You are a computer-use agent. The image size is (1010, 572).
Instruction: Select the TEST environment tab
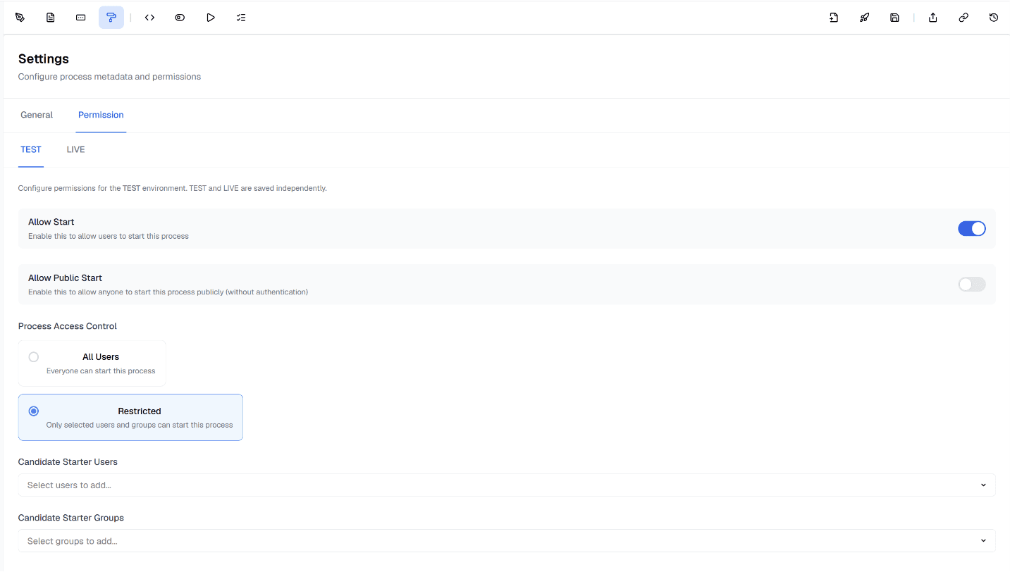pos(31,149)
